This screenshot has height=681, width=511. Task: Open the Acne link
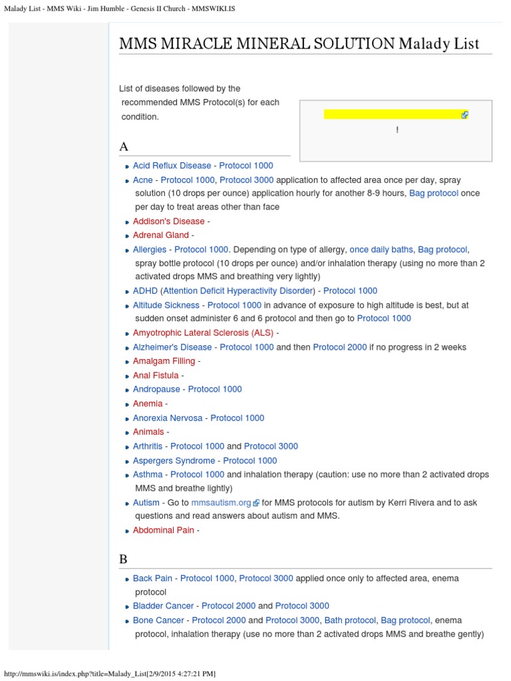click(143, 180)
